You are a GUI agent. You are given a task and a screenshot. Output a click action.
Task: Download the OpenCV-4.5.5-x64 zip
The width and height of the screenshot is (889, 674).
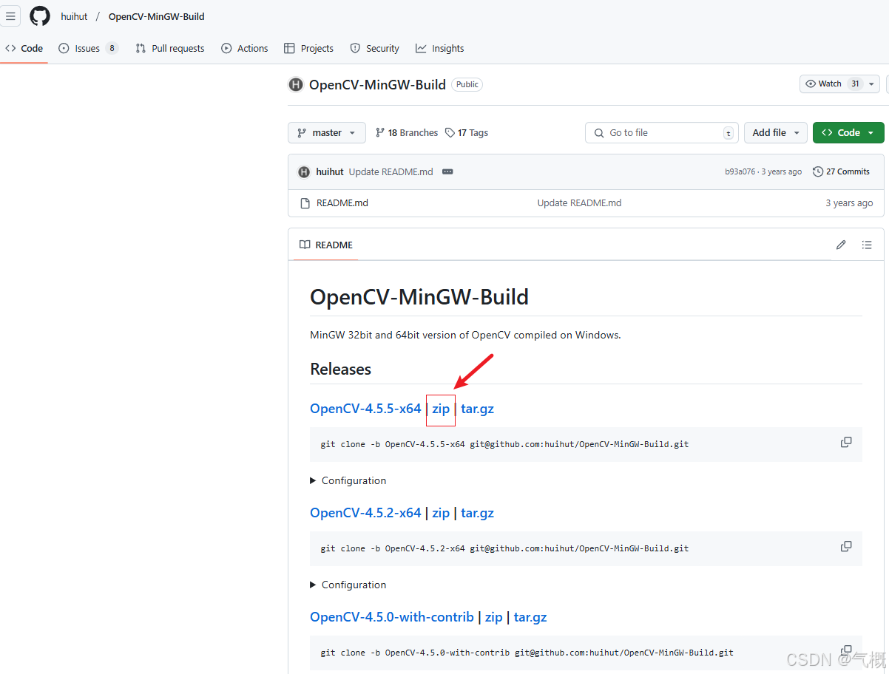tap(441, 409)
